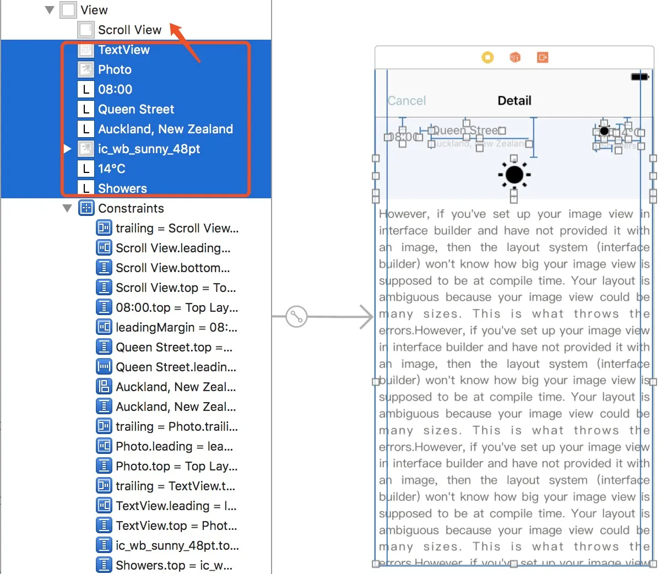The height and width of the screenshot is (574, 661).
Task: Select the Scroll View icon in outline
Action: 86,30
